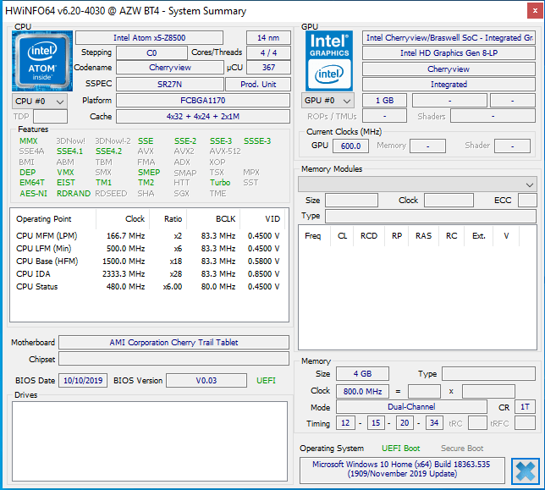Click the µCU 367 value
The height and width of the screenshot is (490, 545).
click(268, 68)
